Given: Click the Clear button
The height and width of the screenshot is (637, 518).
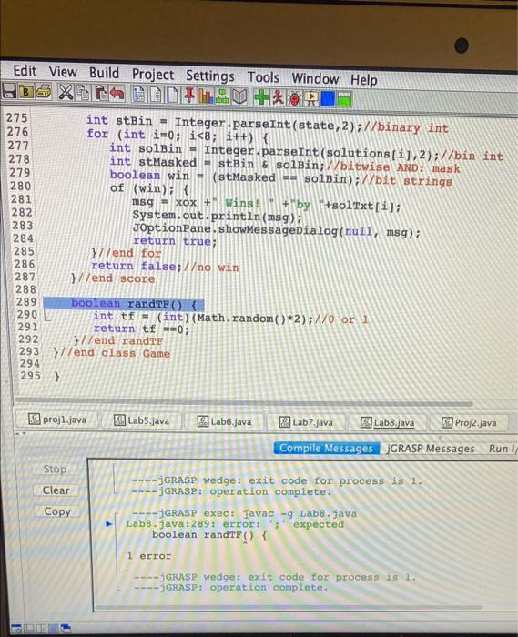Looking at the screenshot, I should pyautogui.click(x=56, y=490).
